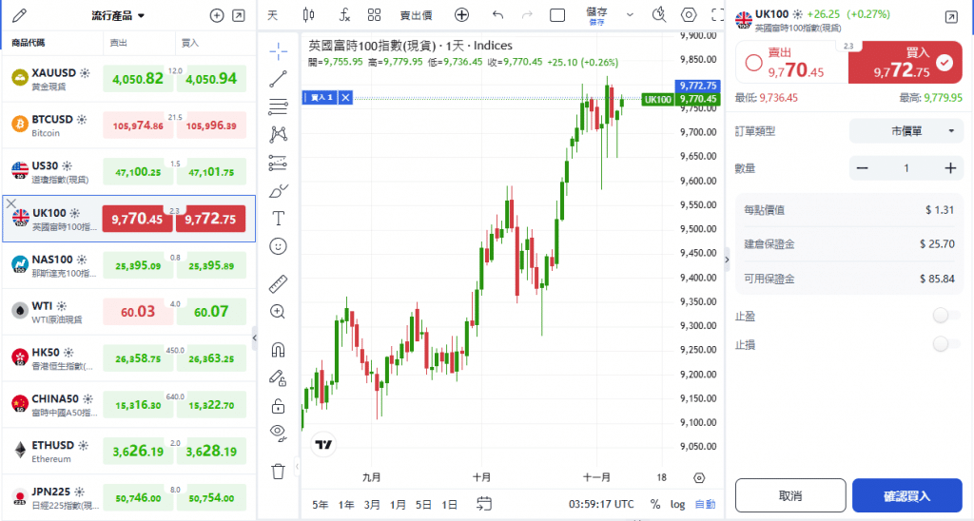The width and height of the screenshot is (974, 521).
Task: Open the fx indicators menu
Action: point(344,15)
